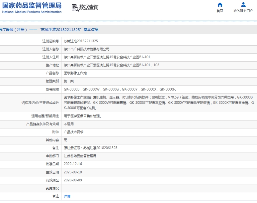Click the 生产地址 value ending B1-101、103
The height and width of the screenshot is (203, 257).
112,65
